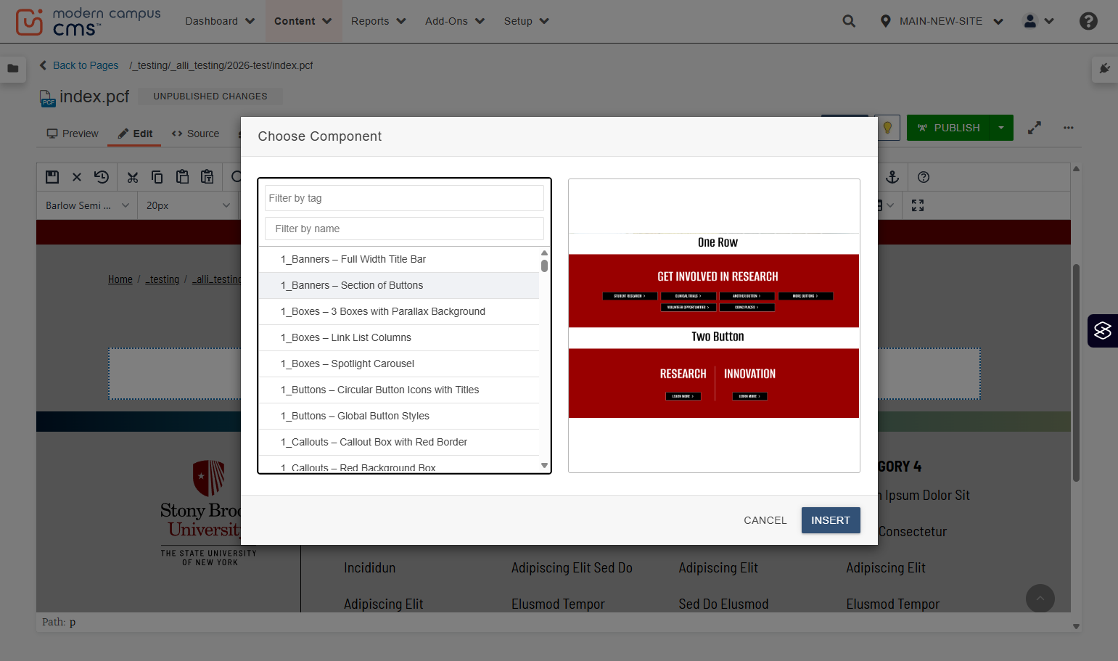Click the copy icon in editor toolbar

tap(157, 177)
